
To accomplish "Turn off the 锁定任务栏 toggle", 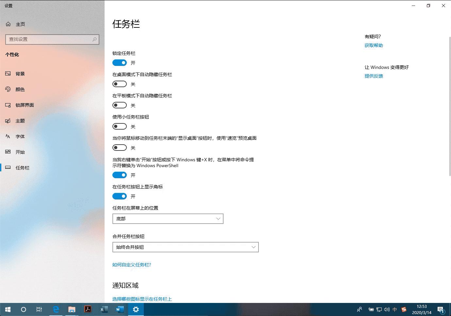I will (119, 62).
